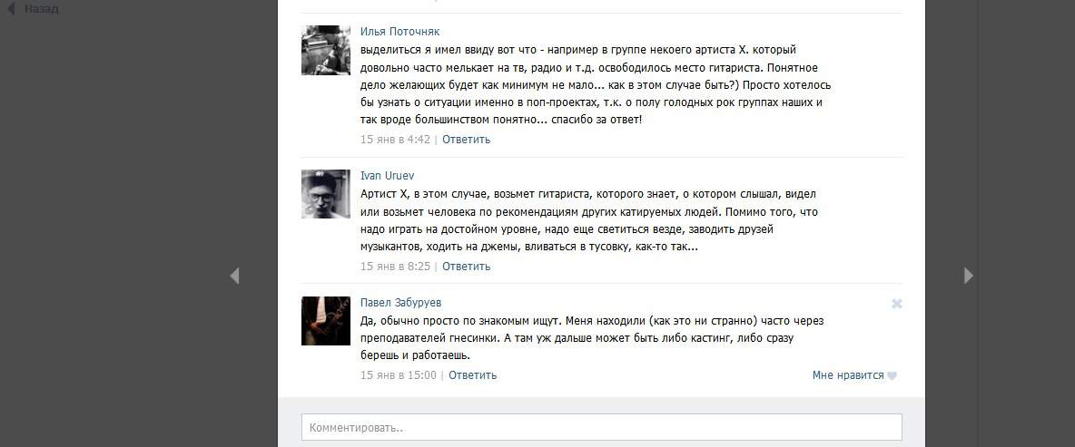Screen dimensions: 1075x447
Task: Click the 15 янв в 4:42 timestamp
Action: (x=396, y=139)
